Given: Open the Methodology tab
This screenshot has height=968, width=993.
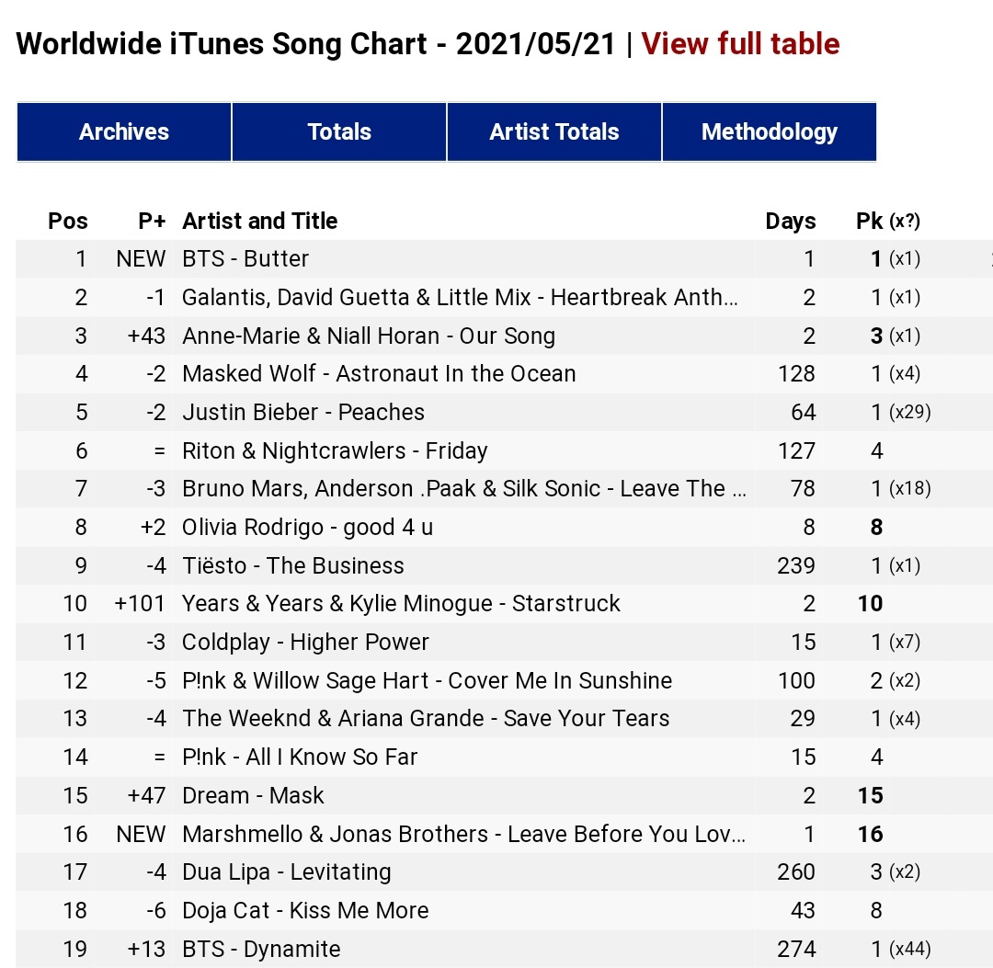Looking at the screenshot, I should (x=770, y=132).
